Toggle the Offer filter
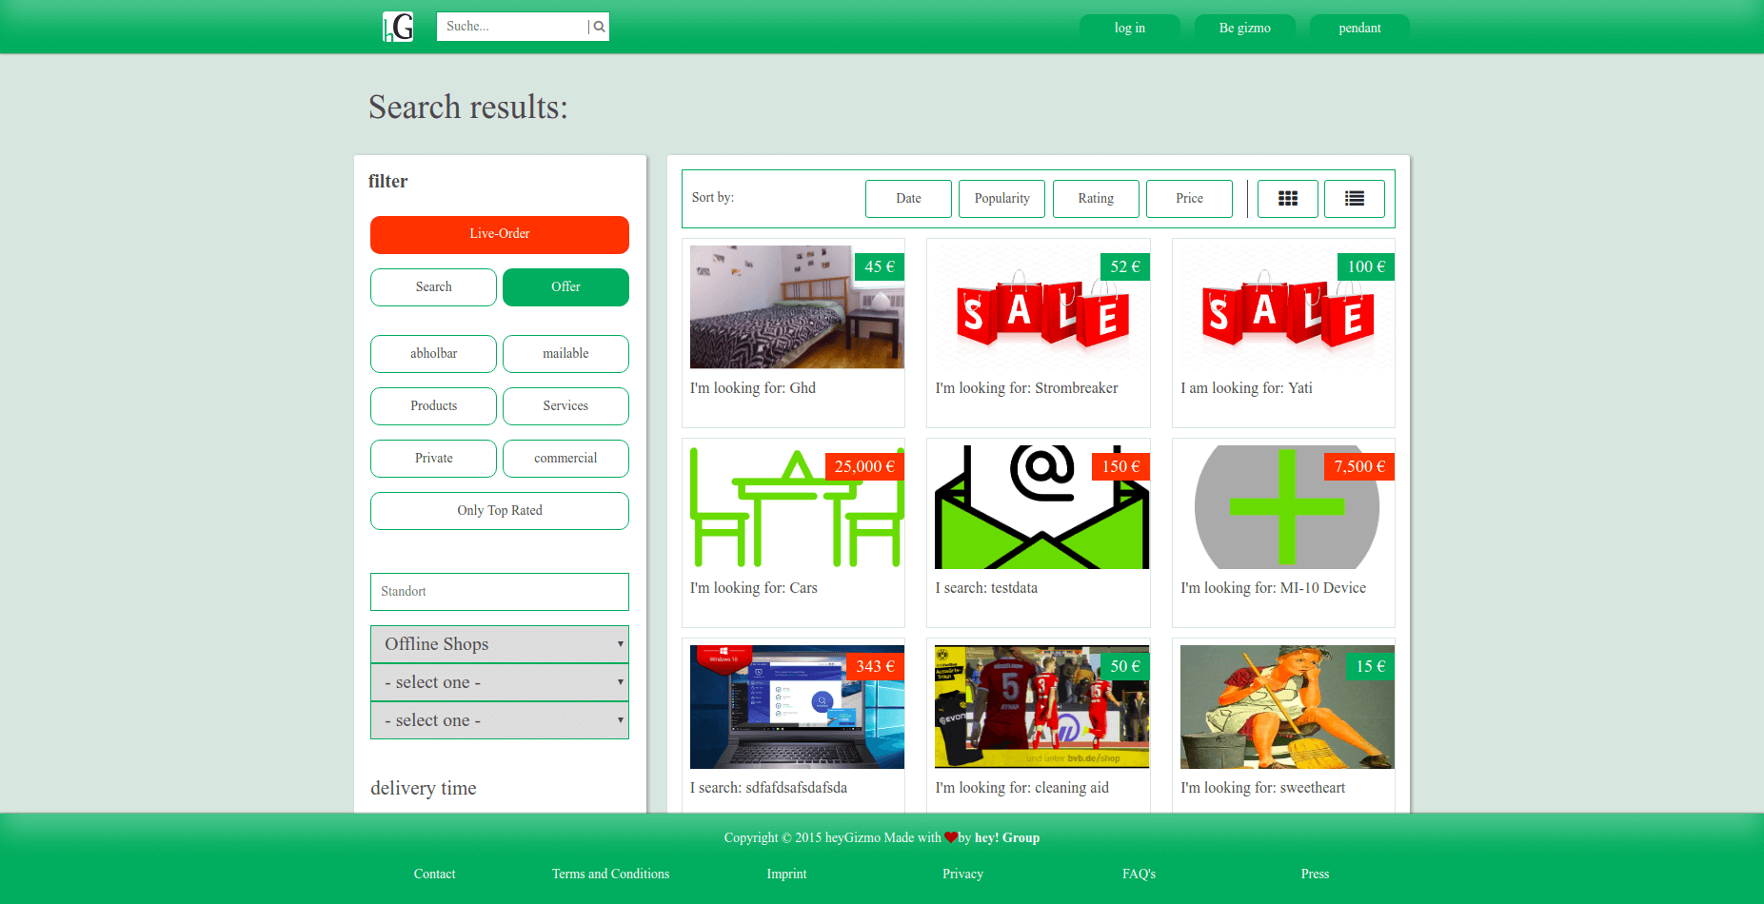The image size is (1764, 904). [565, 287]
